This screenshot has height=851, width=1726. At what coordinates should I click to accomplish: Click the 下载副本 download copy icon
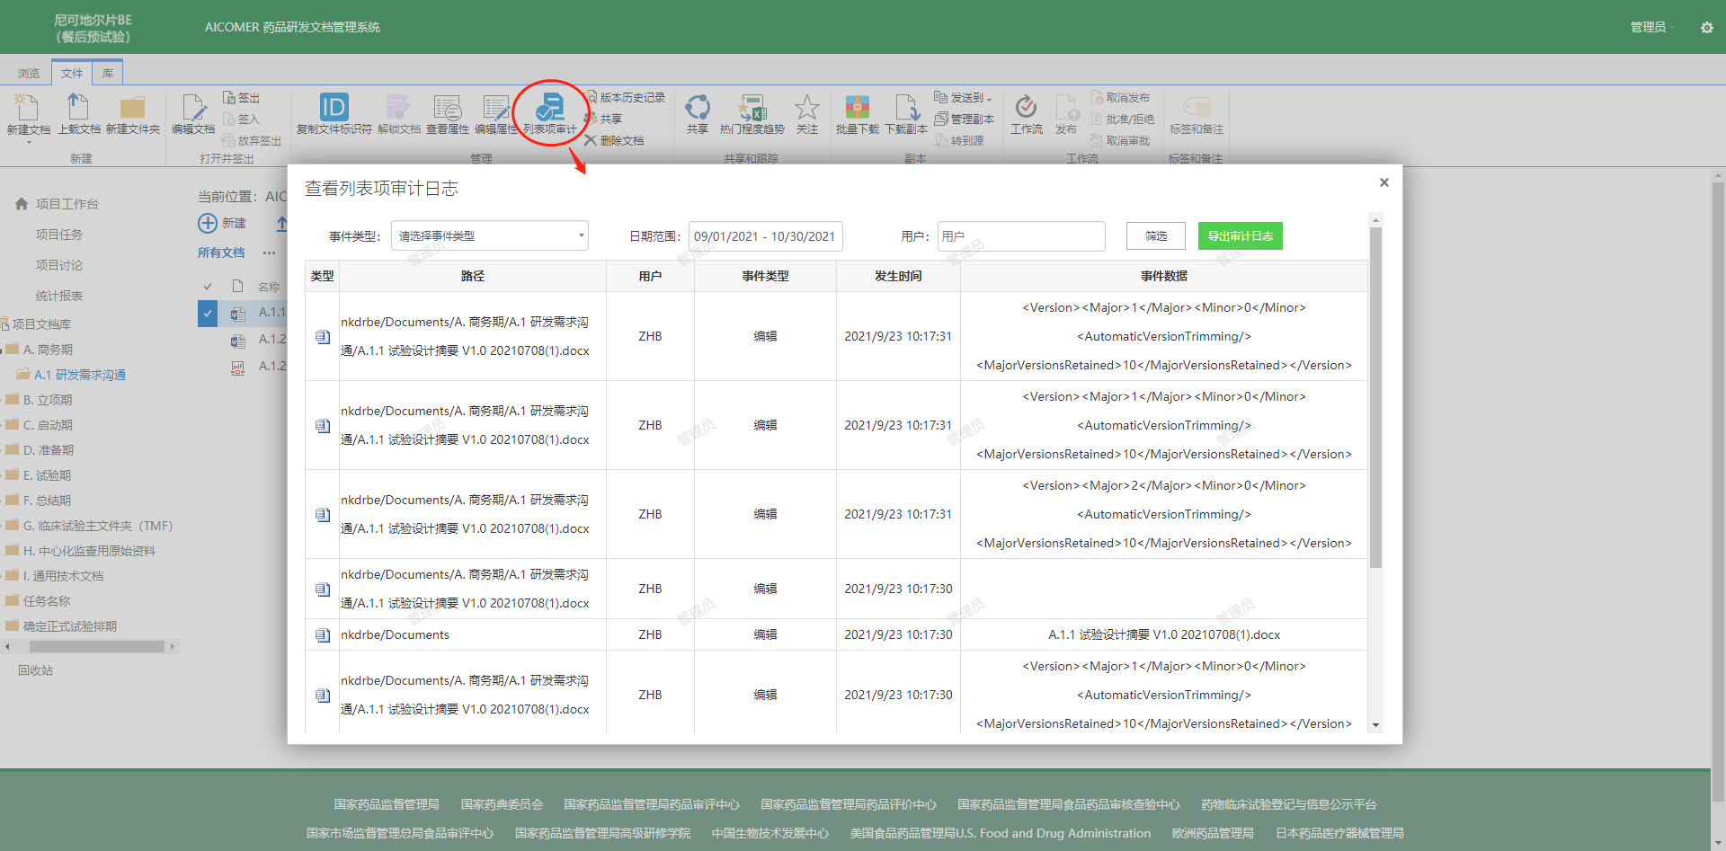click(906, 108)
